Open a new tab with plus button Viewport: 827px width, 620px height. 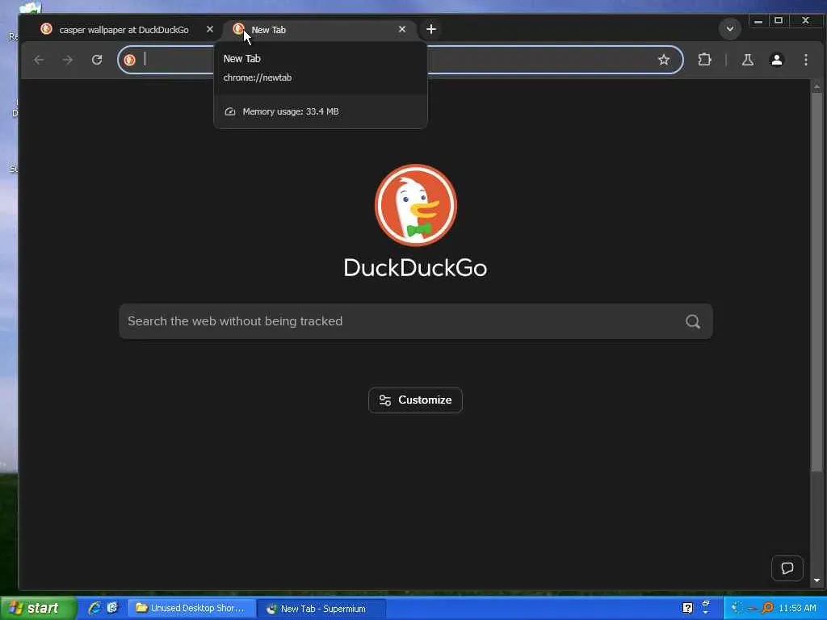[x=431, y=30]
